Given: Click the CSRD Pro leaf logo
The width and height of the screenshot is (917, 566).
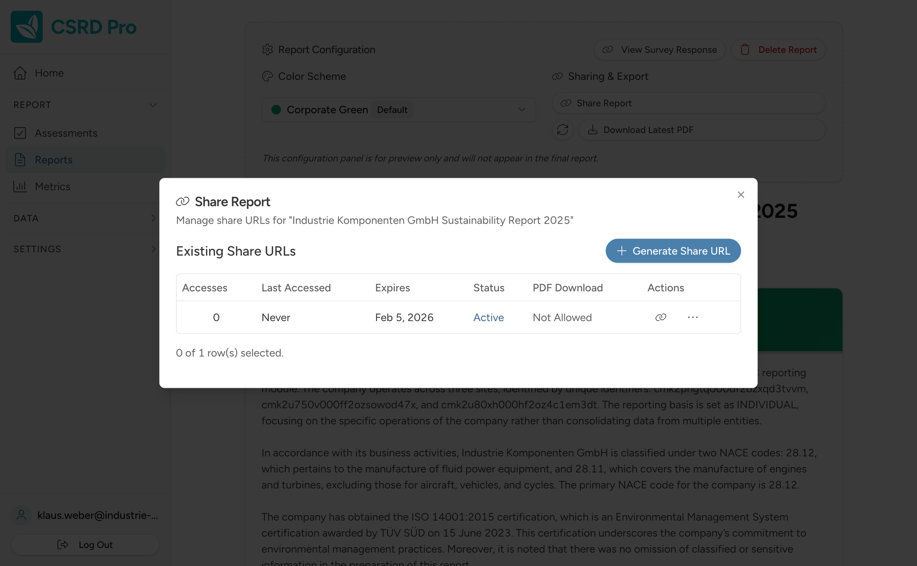Looking at the screenshot, I should (26, 26).
